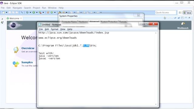Screen dimensions: 194x109
Task: Click the Run External Tools icon
Action: pyautogui.click(x=40, y=12)
